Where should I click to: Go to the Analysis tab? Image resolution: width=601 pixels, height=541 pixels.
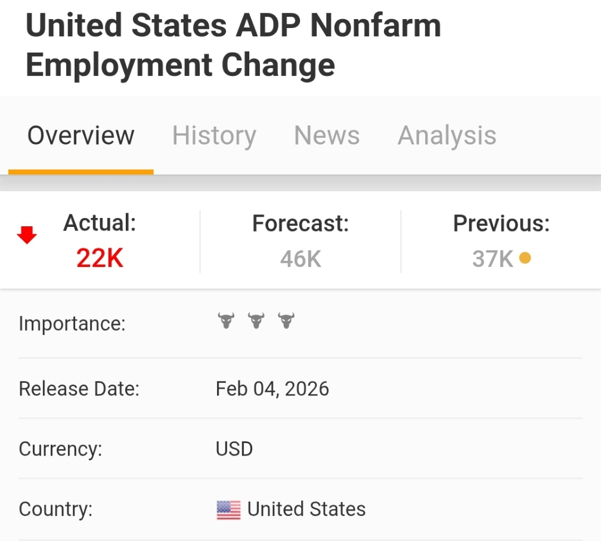coord(447,136)
